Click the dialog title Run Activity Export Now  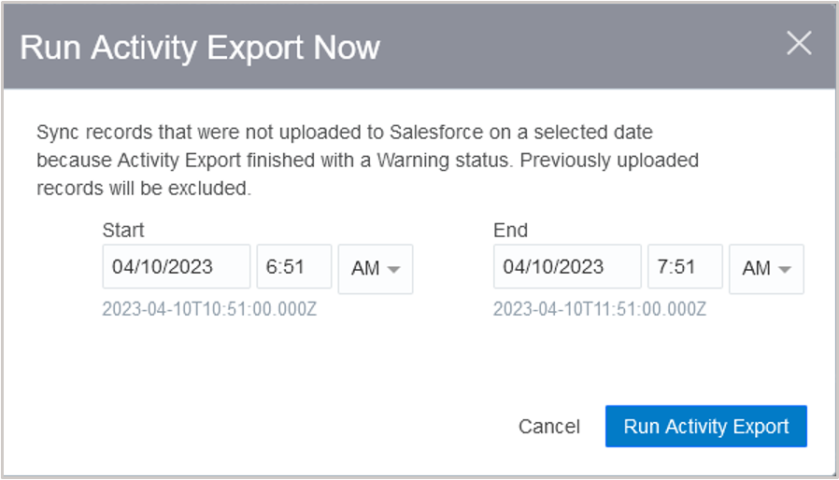200,48
